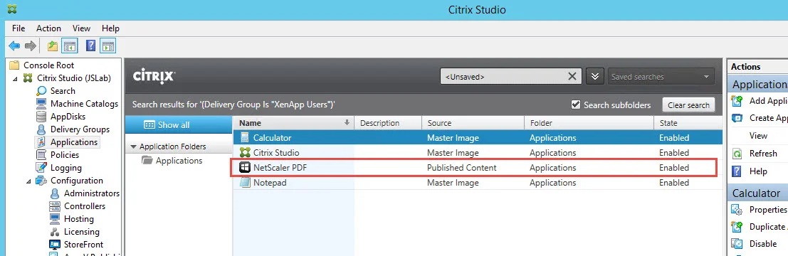Viewport: 788px width, 256px height.
Task: Select the Applications node in the tree
Action: 73,142
